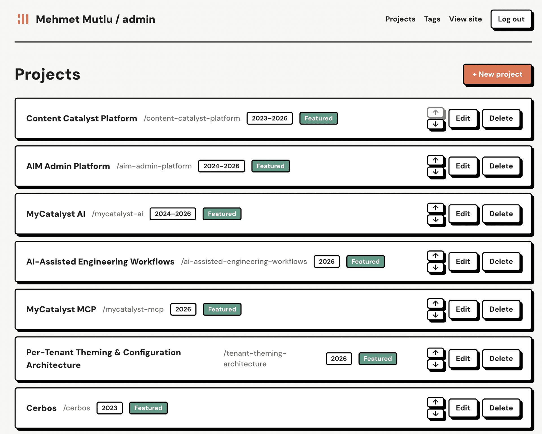The height and width of the screenshot is (434, 542).
Task: Delete the Cerbos project
Action: (501, 408)
